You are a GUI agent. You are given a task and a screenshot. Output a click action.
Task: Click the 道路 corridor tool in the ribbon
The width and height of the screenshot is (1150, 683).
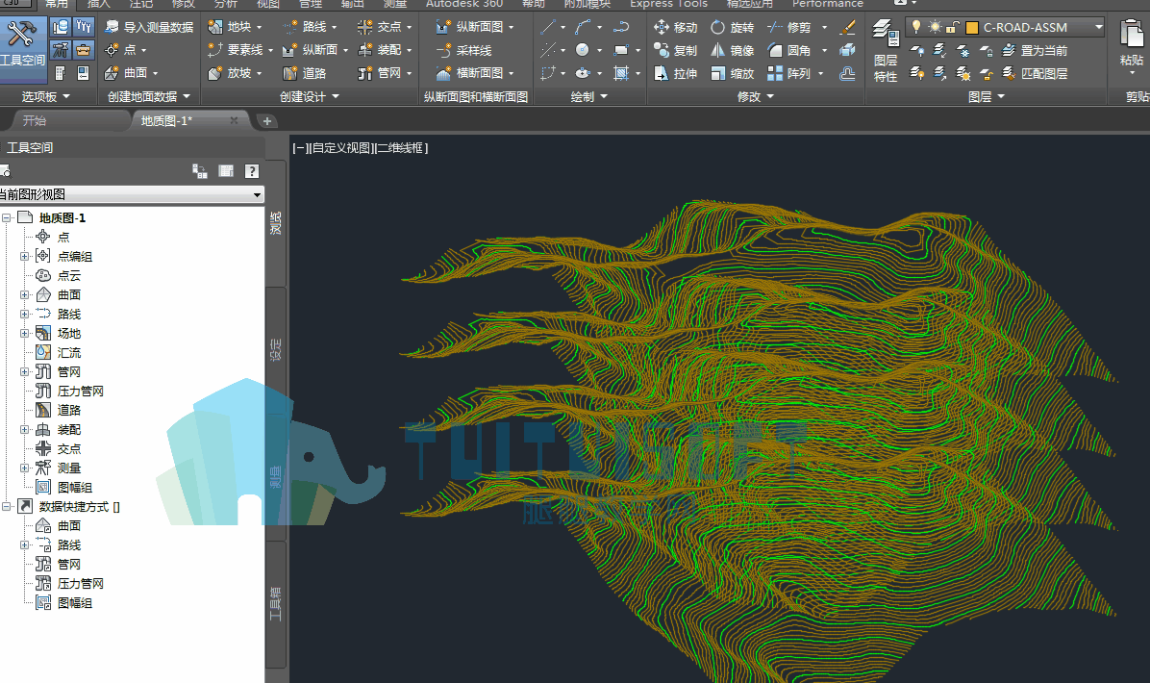click(x=305, y=73)
